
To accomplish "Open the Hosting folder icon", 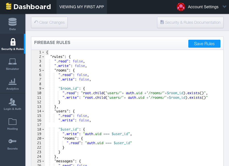I will point(13,121).
